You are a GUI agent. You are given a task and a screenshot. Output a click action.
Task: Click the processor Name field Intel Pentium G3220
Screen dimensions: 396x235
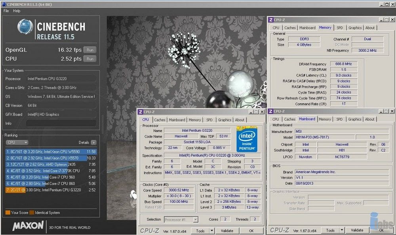[x=197, y=130]
